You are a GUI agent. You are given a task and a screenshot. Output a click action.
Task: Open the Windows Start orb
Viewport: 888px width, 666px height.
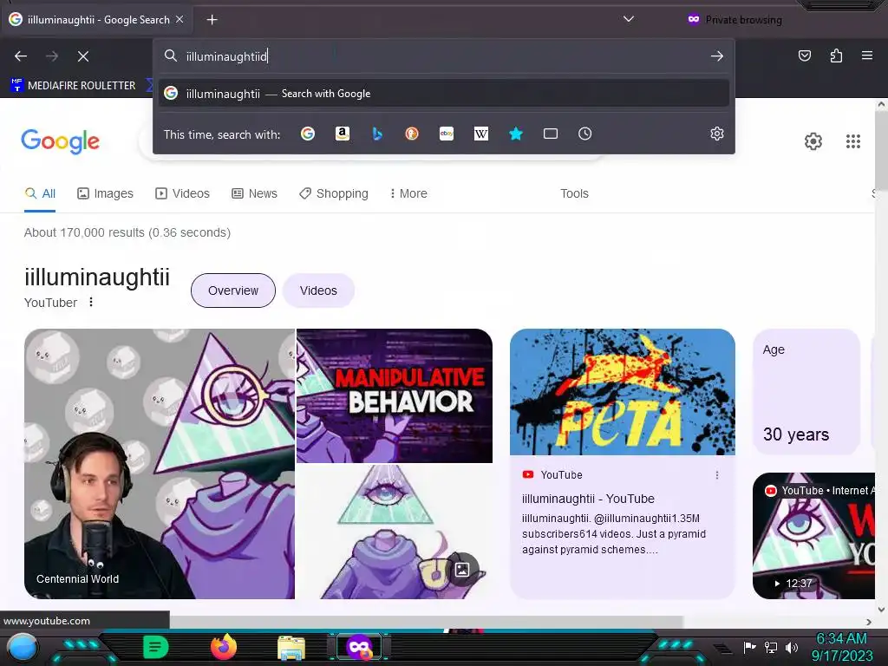pyautogui.click(x=22, y=647)
